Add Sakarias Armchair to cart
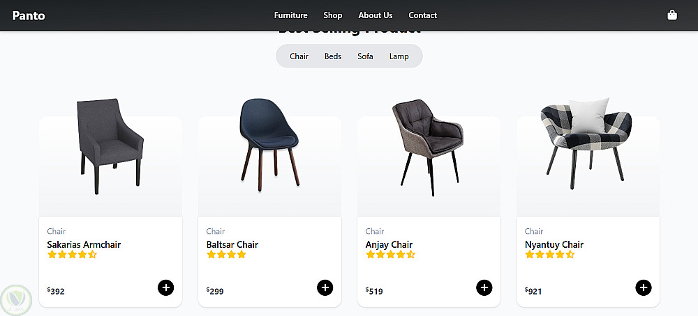 pos(165,287)
